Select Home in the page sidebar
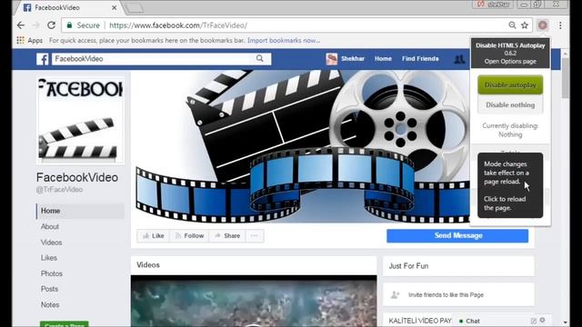Viewport: 582px width, 327px height. pyautogui.click(x=80, y=211)
